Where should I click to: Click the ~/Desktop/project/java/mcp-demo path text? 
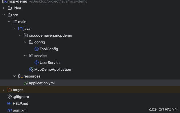pyautogui.click(x=58, y=1)
